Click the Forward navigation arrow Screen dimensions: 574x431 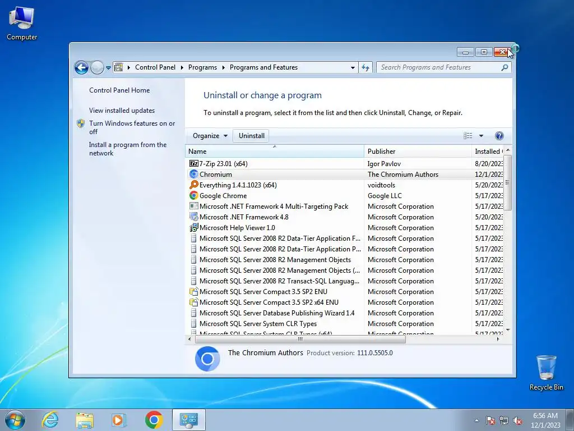[x=97, y=67]
